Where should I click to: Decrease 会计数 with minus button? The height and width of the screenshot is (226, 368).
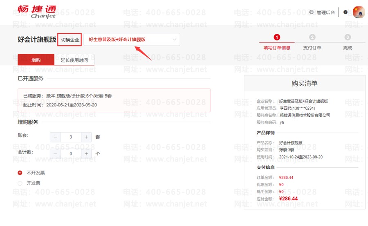click(x=55, y=154)
